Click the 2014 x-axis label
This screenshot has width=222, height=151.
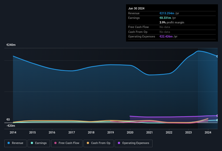(13, 132)
